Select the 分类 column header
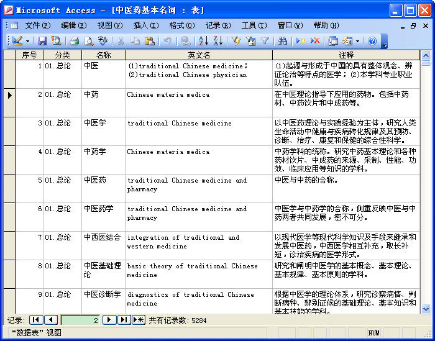 coord(62,55)
